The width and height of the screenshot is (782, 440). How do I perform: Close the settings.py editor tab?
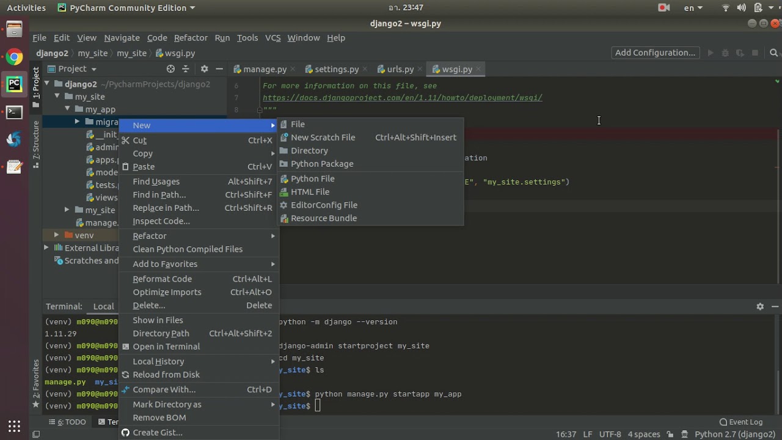pos(365,69)
